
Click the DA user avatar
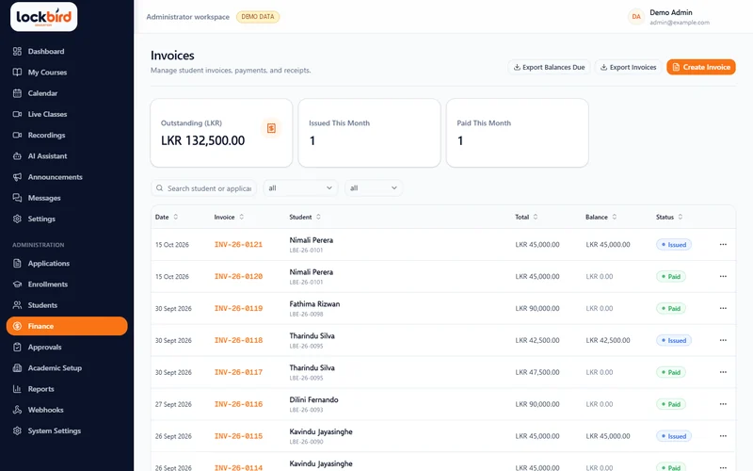click(636, 17)
